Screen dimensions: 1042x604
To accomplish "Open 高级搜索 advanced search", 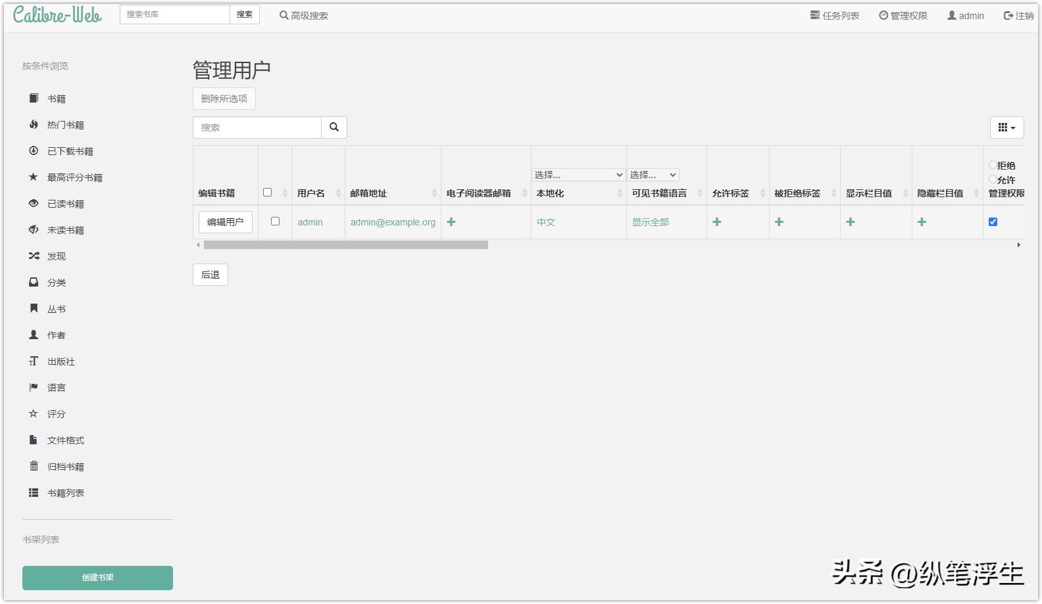I will click(304, 16).
